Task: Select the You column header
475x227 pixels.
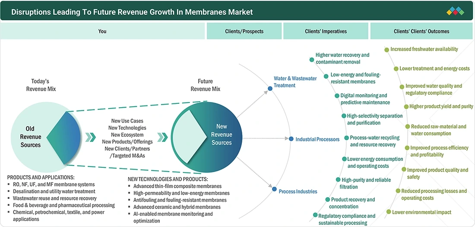Action: point(102,31)
